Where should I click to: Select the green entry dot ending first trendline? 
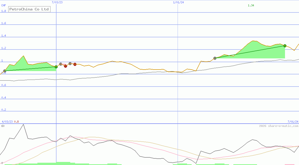(56, 67)
